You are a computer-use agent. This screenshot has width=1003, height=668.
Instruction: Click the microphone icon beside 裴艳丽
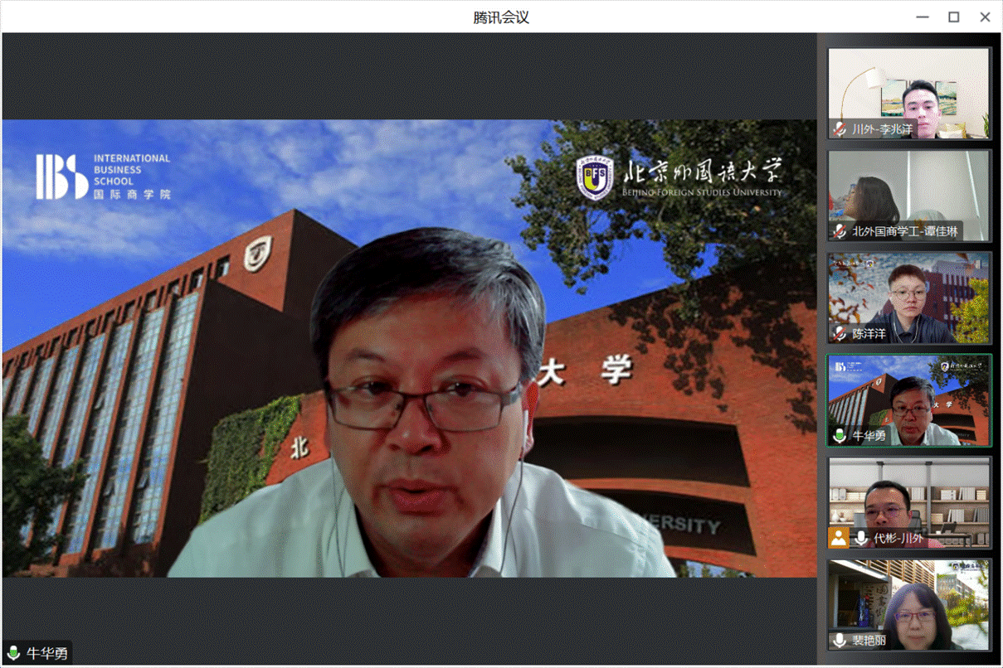840,641
